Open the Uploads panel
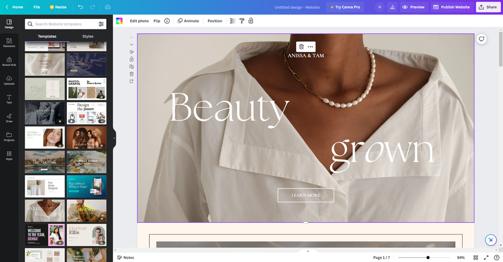This screenshot has height=262, width=503. point(9,80)
